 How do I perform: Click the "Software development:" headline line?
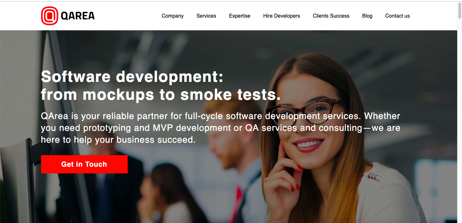(x=132, y=76)
